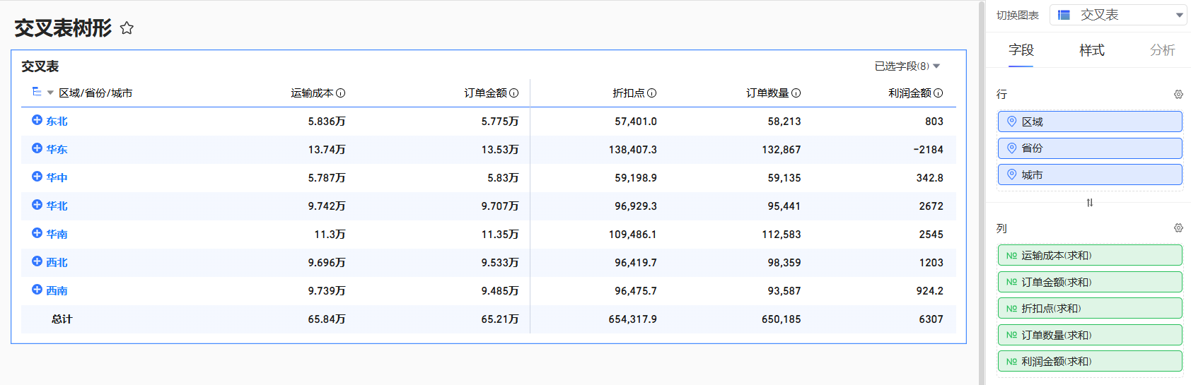Image resolution: width=1191 pixels, height=385 pixels.
Task: Click the vertical scrollbar beside the table
Action: click(981, 192)
